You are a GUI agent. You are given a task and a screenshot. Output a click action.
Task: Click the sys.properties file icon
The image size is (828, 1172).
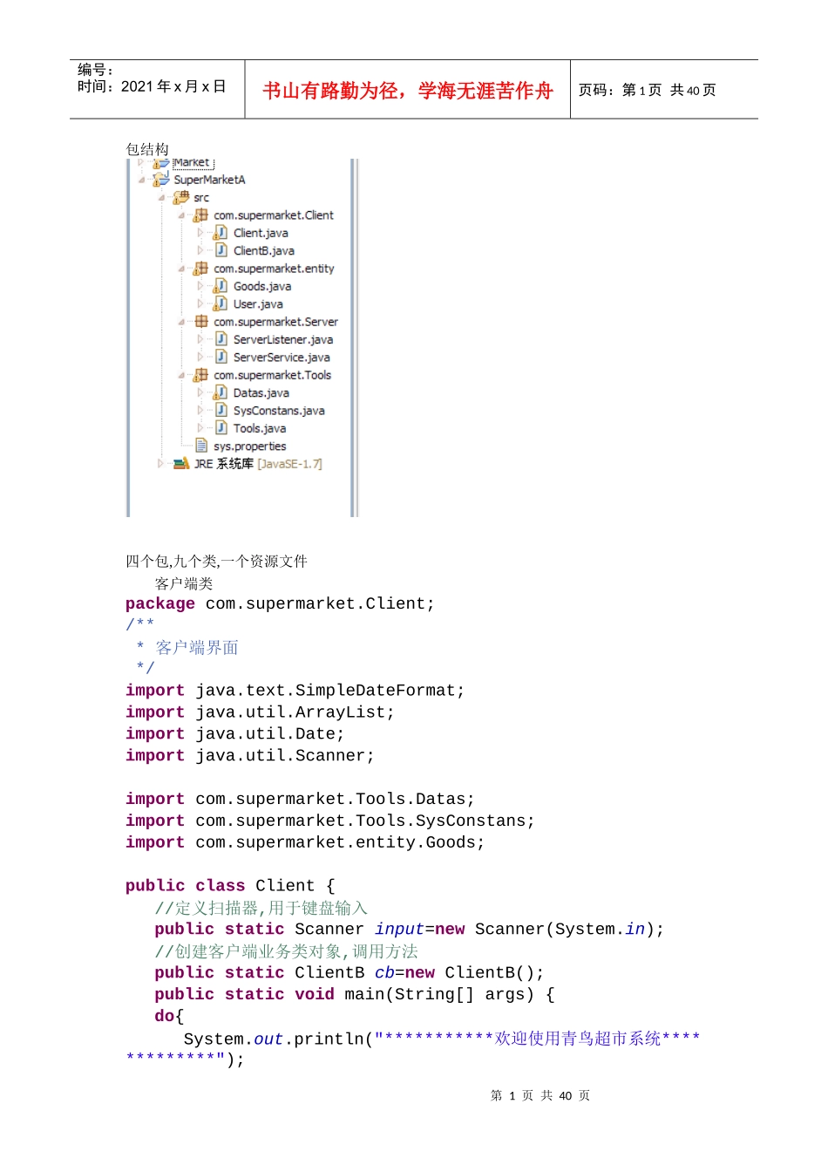201,446
